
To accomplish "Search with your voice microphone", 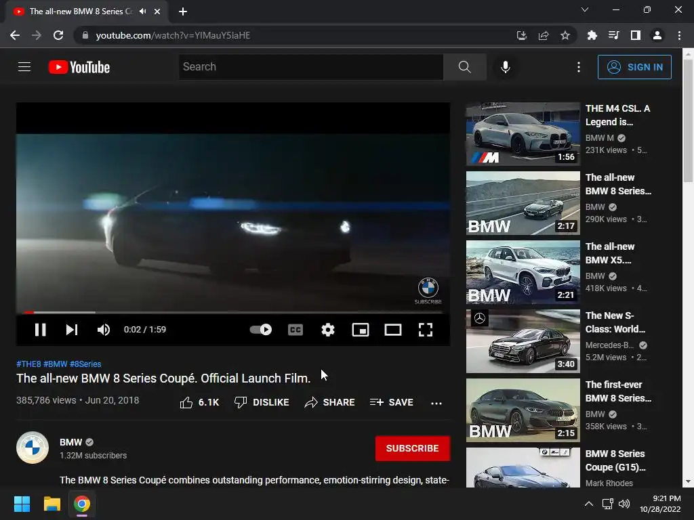I will tap(506, 67).
